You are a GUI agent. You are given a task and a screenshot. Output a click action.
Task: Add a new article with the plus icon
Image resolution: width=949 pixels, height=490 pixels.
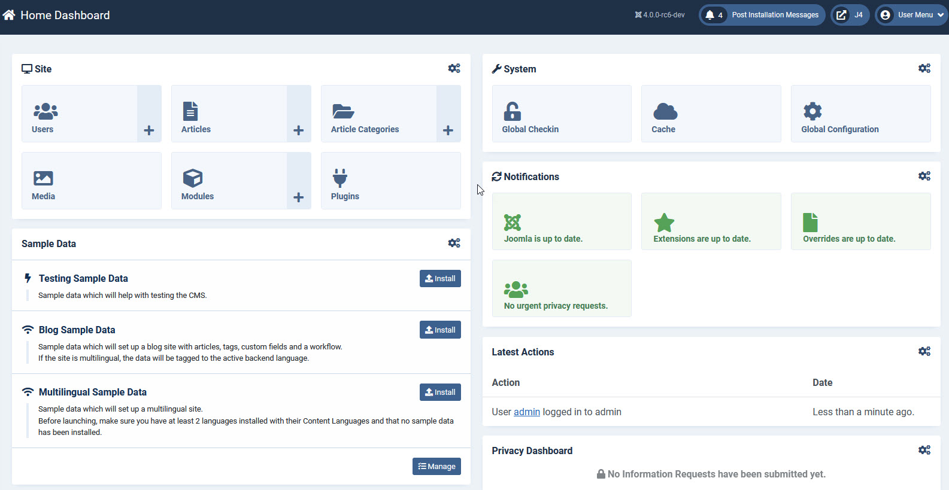pos(299,114)
